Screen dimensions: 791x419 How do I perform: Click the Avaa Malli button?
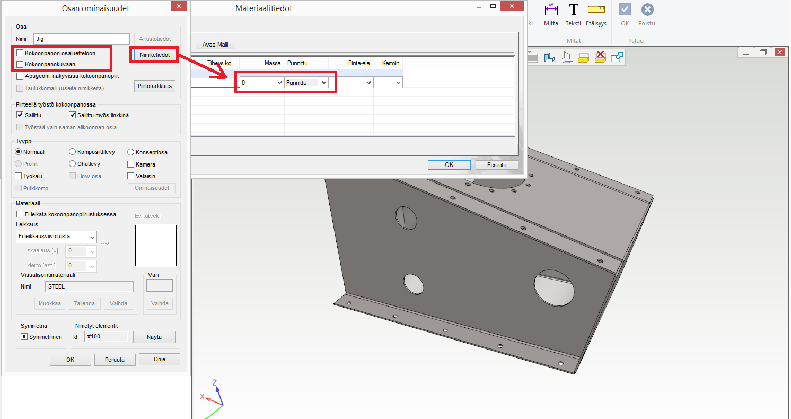(x=215, y=45)
